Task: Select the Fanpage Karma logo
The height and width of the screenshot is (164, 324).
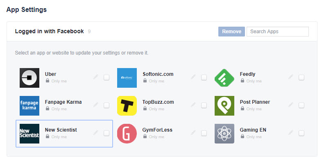Action: (x=29, y=106)
